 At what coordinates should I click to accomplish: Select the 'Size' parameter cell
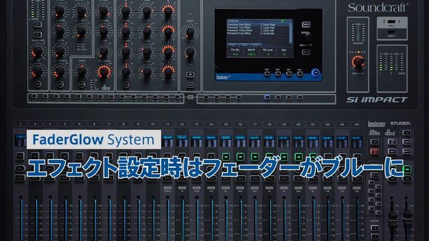pos(284,52)
